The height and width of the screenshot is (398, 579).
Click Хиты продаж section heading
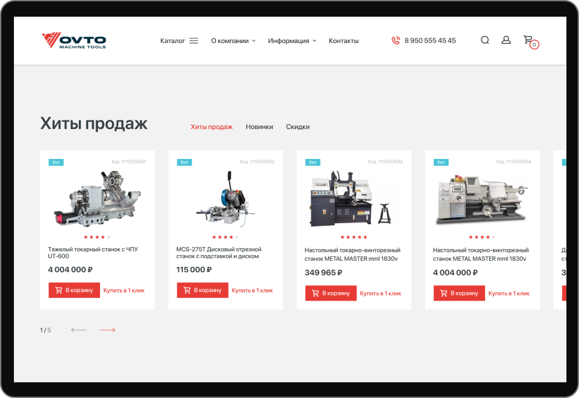tap(94, 123)
